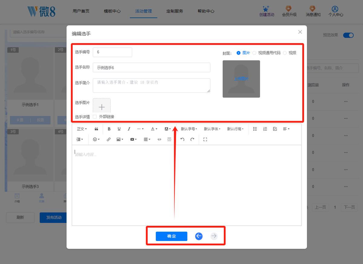Image resolution: width=363 pixels, height=264 pixels.
Task: Toggle the 预览效果 switch
Action: pyautogui.click(x=348, y=35)
